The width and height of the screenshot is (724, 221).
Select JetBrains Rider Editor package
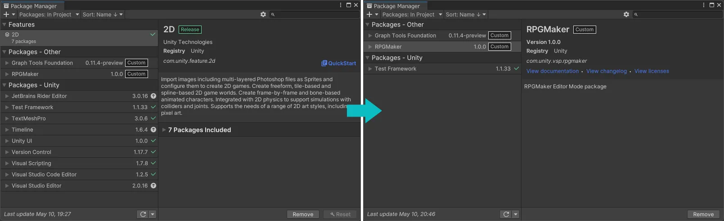click(79, 96)
